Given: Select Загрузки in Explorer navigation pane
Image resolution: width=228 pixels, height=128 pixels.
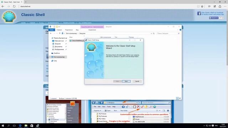Looking at the screenshot, I should [57, 44].
